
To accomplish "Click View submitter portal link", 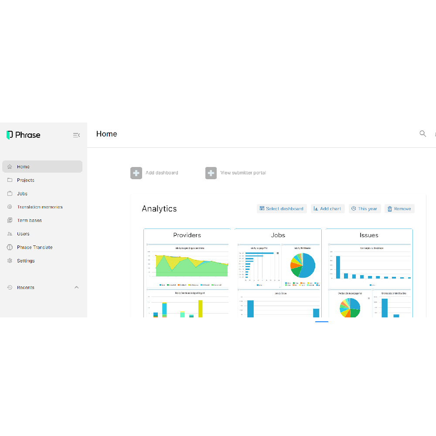I will 243,173.
